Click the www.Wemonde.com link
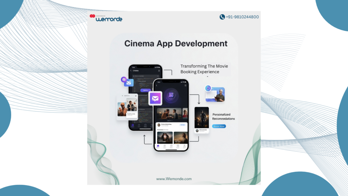 [x=174, y=179]
